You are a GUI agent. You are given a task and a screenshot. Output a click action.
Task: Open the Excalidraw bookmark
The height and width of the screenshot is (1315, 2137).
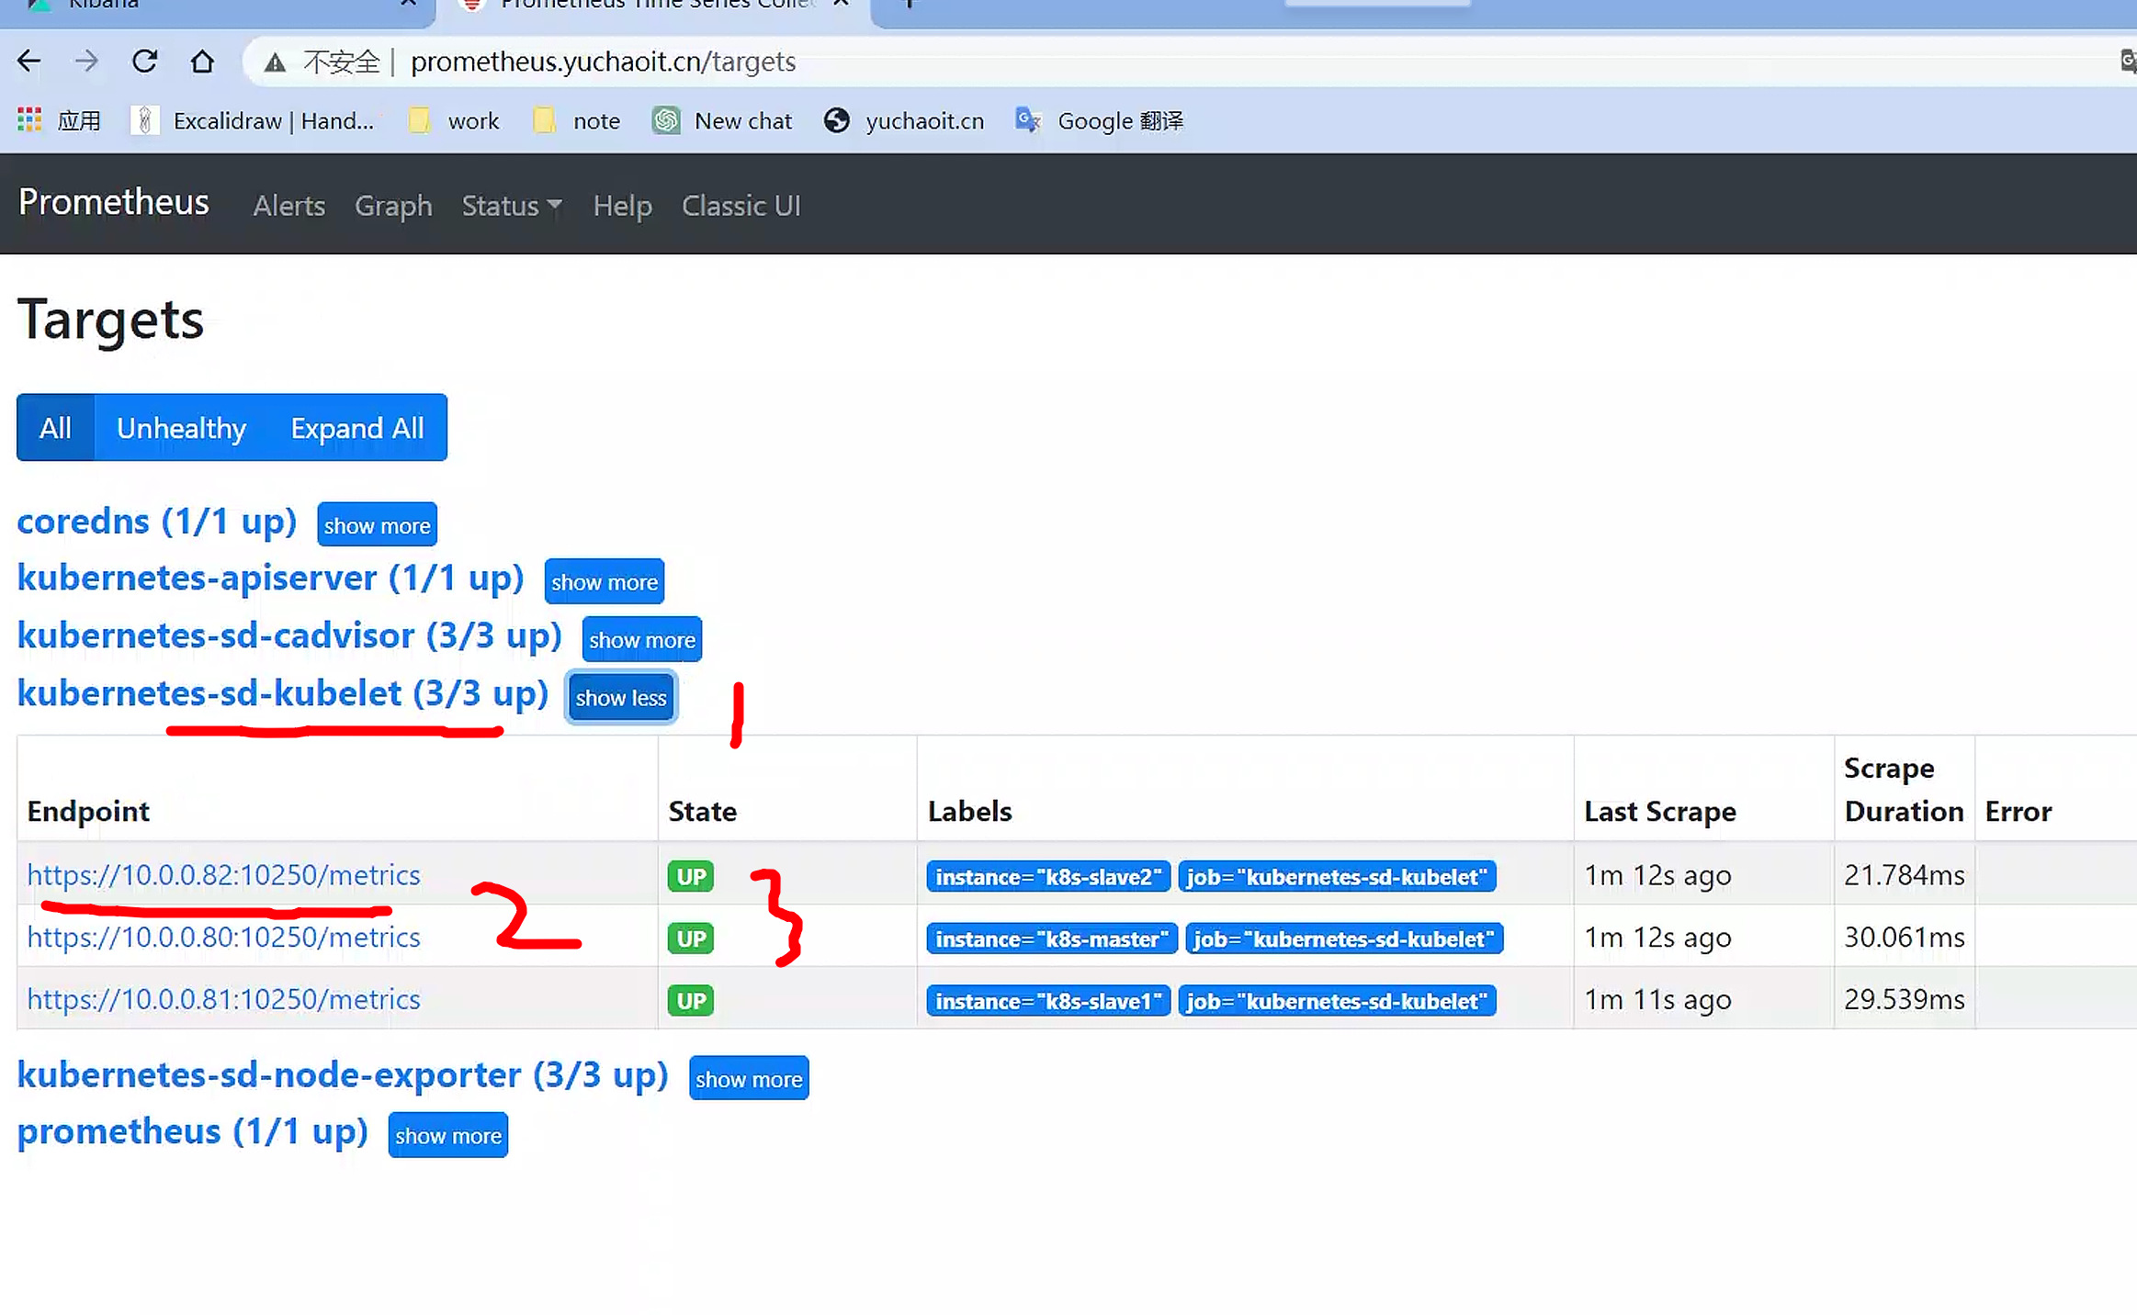(x=255, y=120)
